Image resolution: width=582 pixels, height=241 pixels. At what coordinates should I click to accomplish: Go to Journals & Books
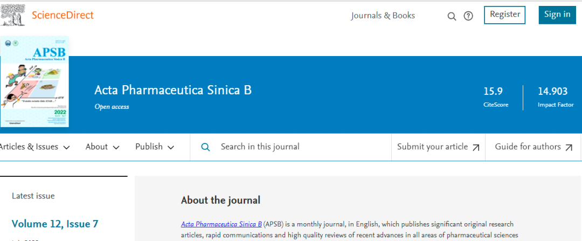tap(383, 16)
